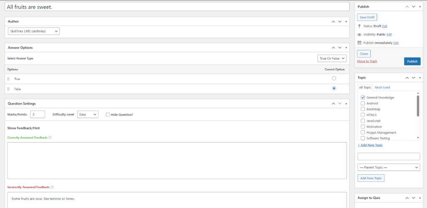Move Author panel up with arrow

333,21
